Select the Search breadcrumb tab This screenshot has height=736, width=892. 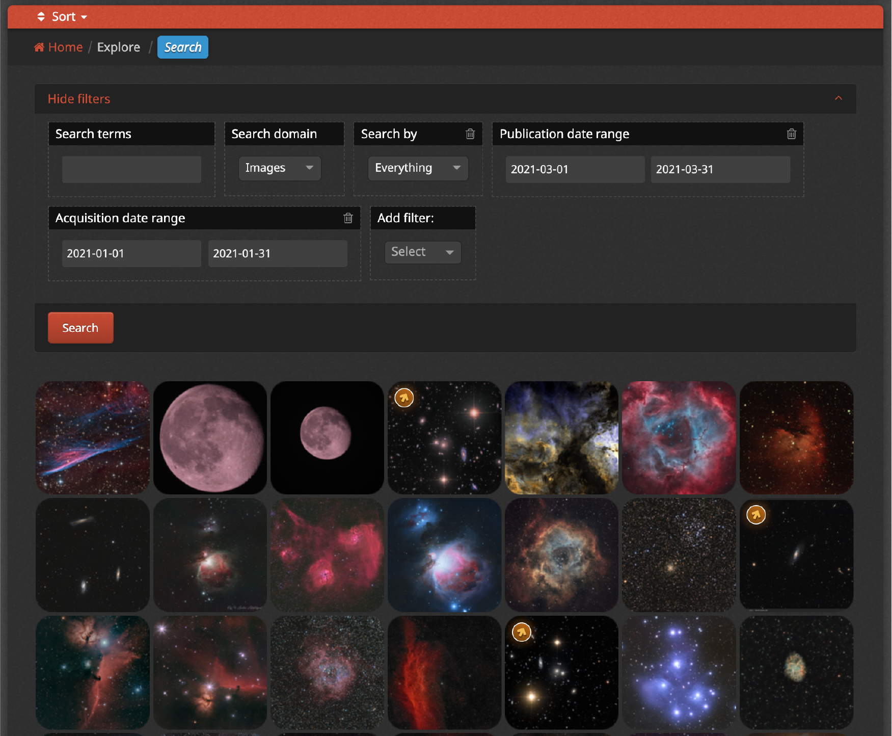182,47
